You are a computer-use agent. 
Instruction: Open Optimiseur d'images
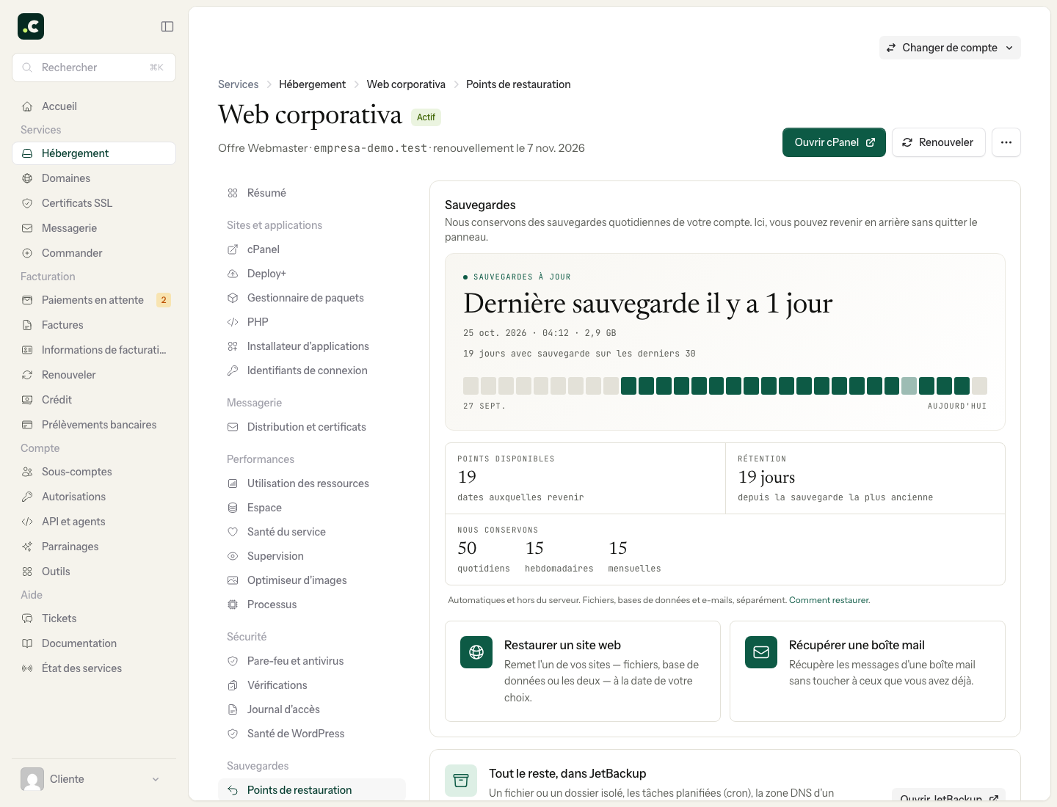click(312, 580)
